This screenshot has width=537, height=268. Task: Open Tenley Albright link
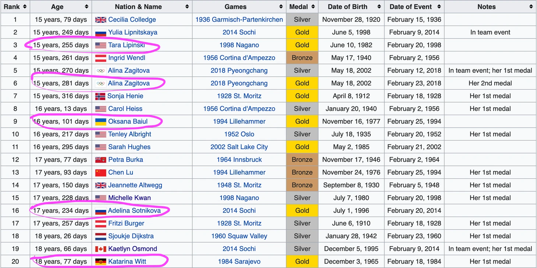coord(129,134)
